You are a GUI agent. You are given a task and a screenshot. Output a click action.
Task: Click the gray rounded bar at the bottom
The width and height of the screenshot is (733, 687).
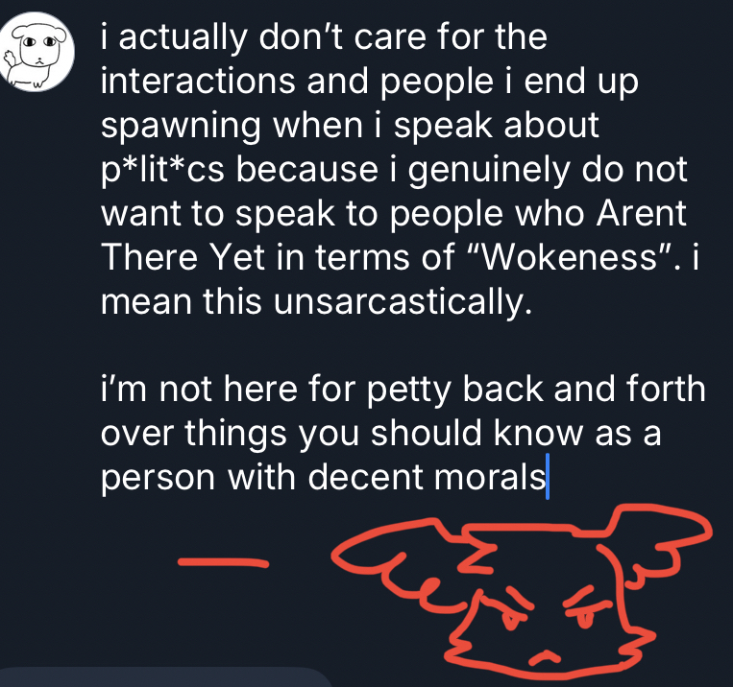coord(166,677)
